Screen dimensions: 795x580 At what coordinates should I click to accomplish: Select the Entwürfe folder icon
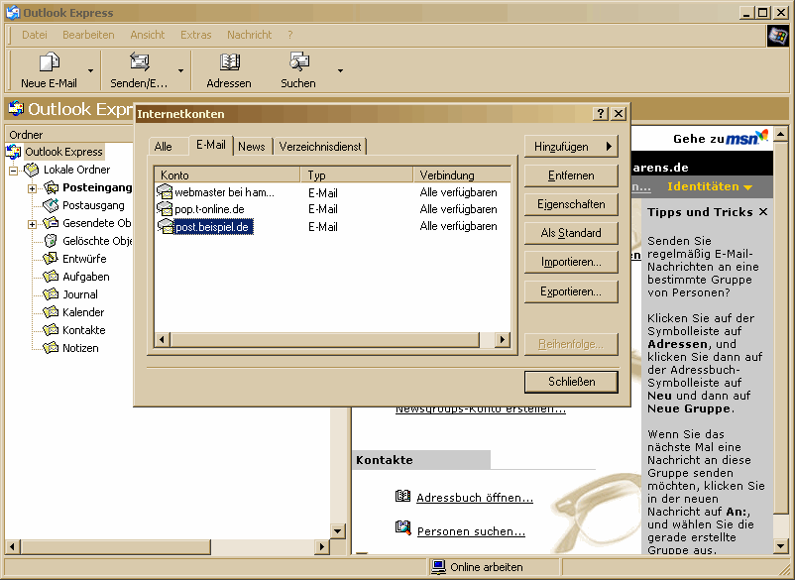click(x=51, y=259)
